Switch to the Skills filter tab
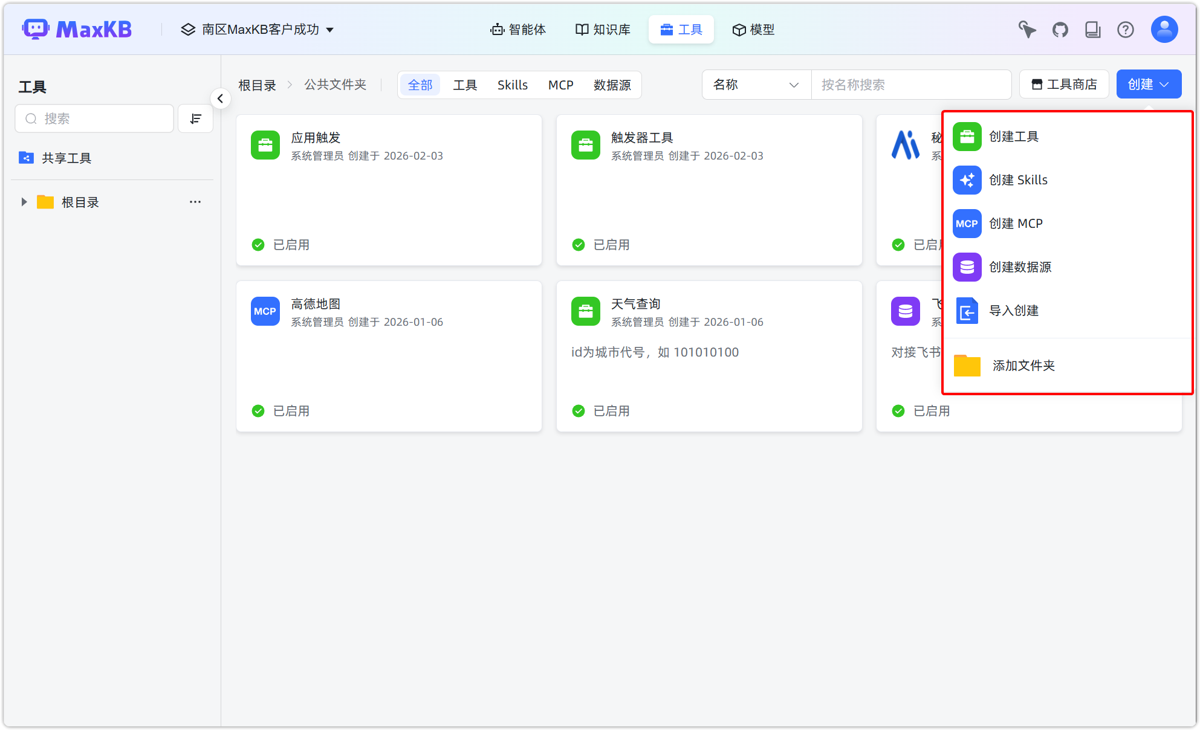The image size is (1200, 730). (x=513, y=85)
